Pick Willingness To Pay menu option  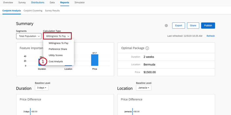click(58, 43)
